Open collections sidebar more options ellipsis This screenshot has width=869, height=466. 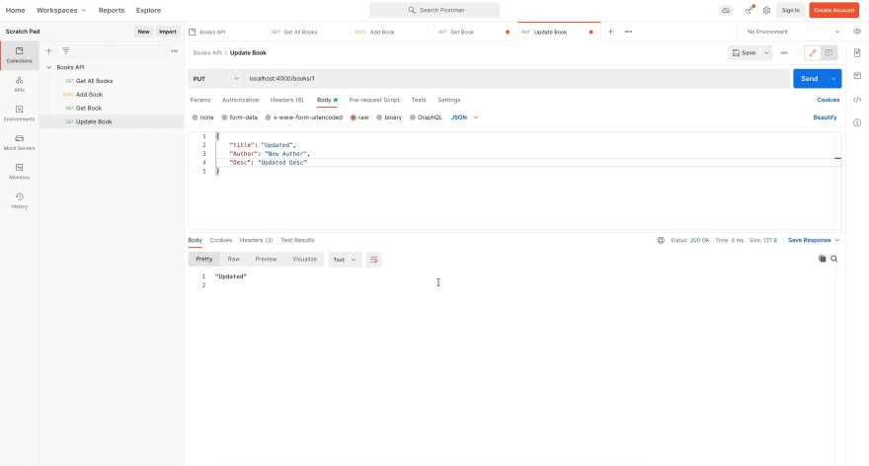tap(175, 51)
